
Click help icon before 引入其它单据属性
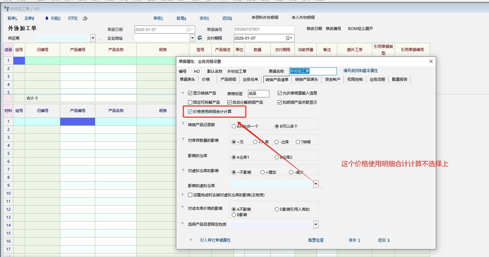(x=191, y=240)
